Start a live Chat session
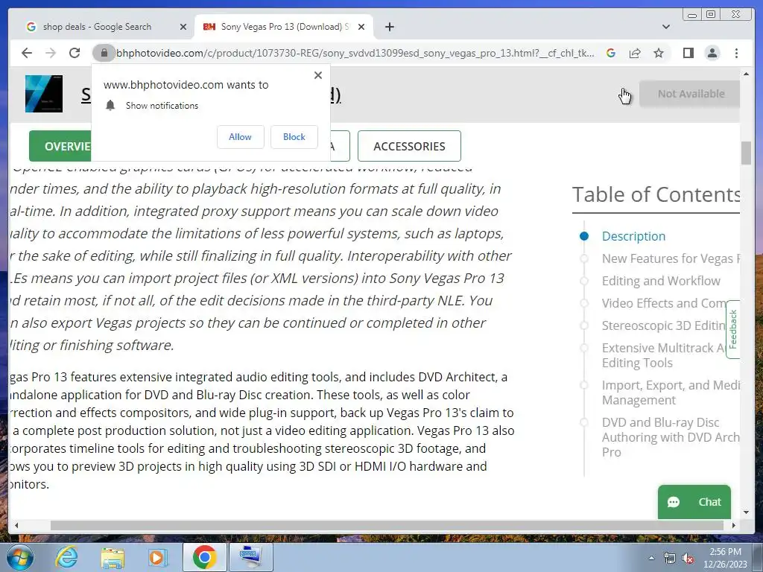 (x=694, y=502)
